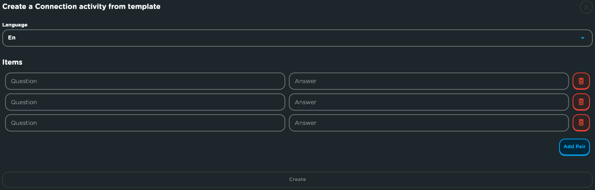Click the Create button
The height and width of the screenshot is (190, 595).
click(297, 179)
